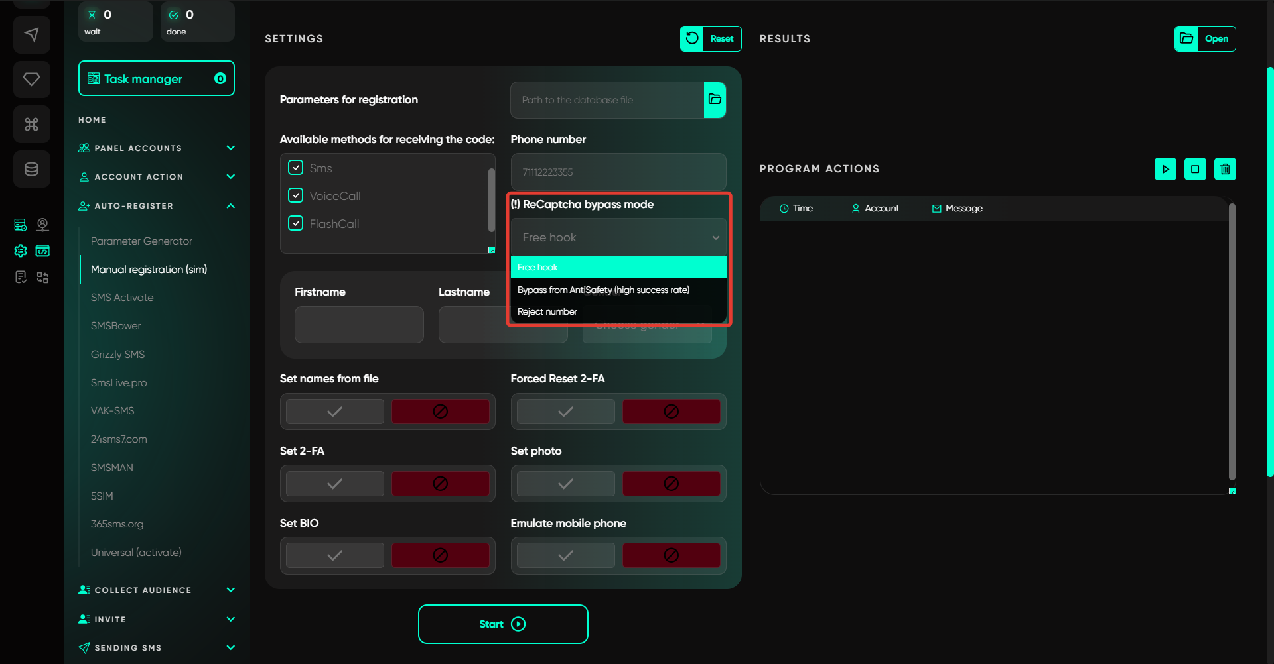Image resolution: width=1274 pixels, height=664 pixels.
Task: Click the diamond icon in left rail
Action: pyautogui.click(x=31, y=80)
